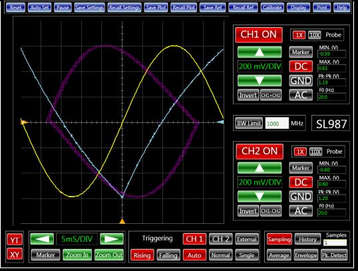Select Pk. Detect acquisition mode
358x271 pixels.
click(334, 255)
